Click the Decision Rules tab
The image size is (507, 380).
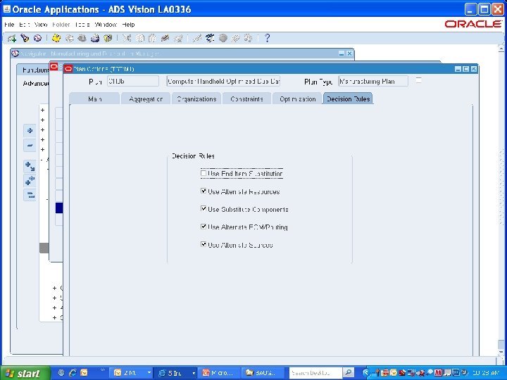349,99
